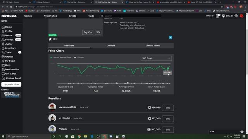
Task: Open Fast & Furious event banner
Action: click(x=11, y=95)
